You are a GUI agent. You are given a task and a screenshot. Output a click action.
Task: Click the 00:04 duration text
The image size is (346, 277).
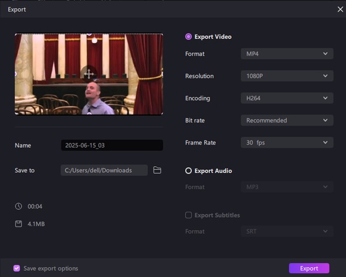(35, 206)
